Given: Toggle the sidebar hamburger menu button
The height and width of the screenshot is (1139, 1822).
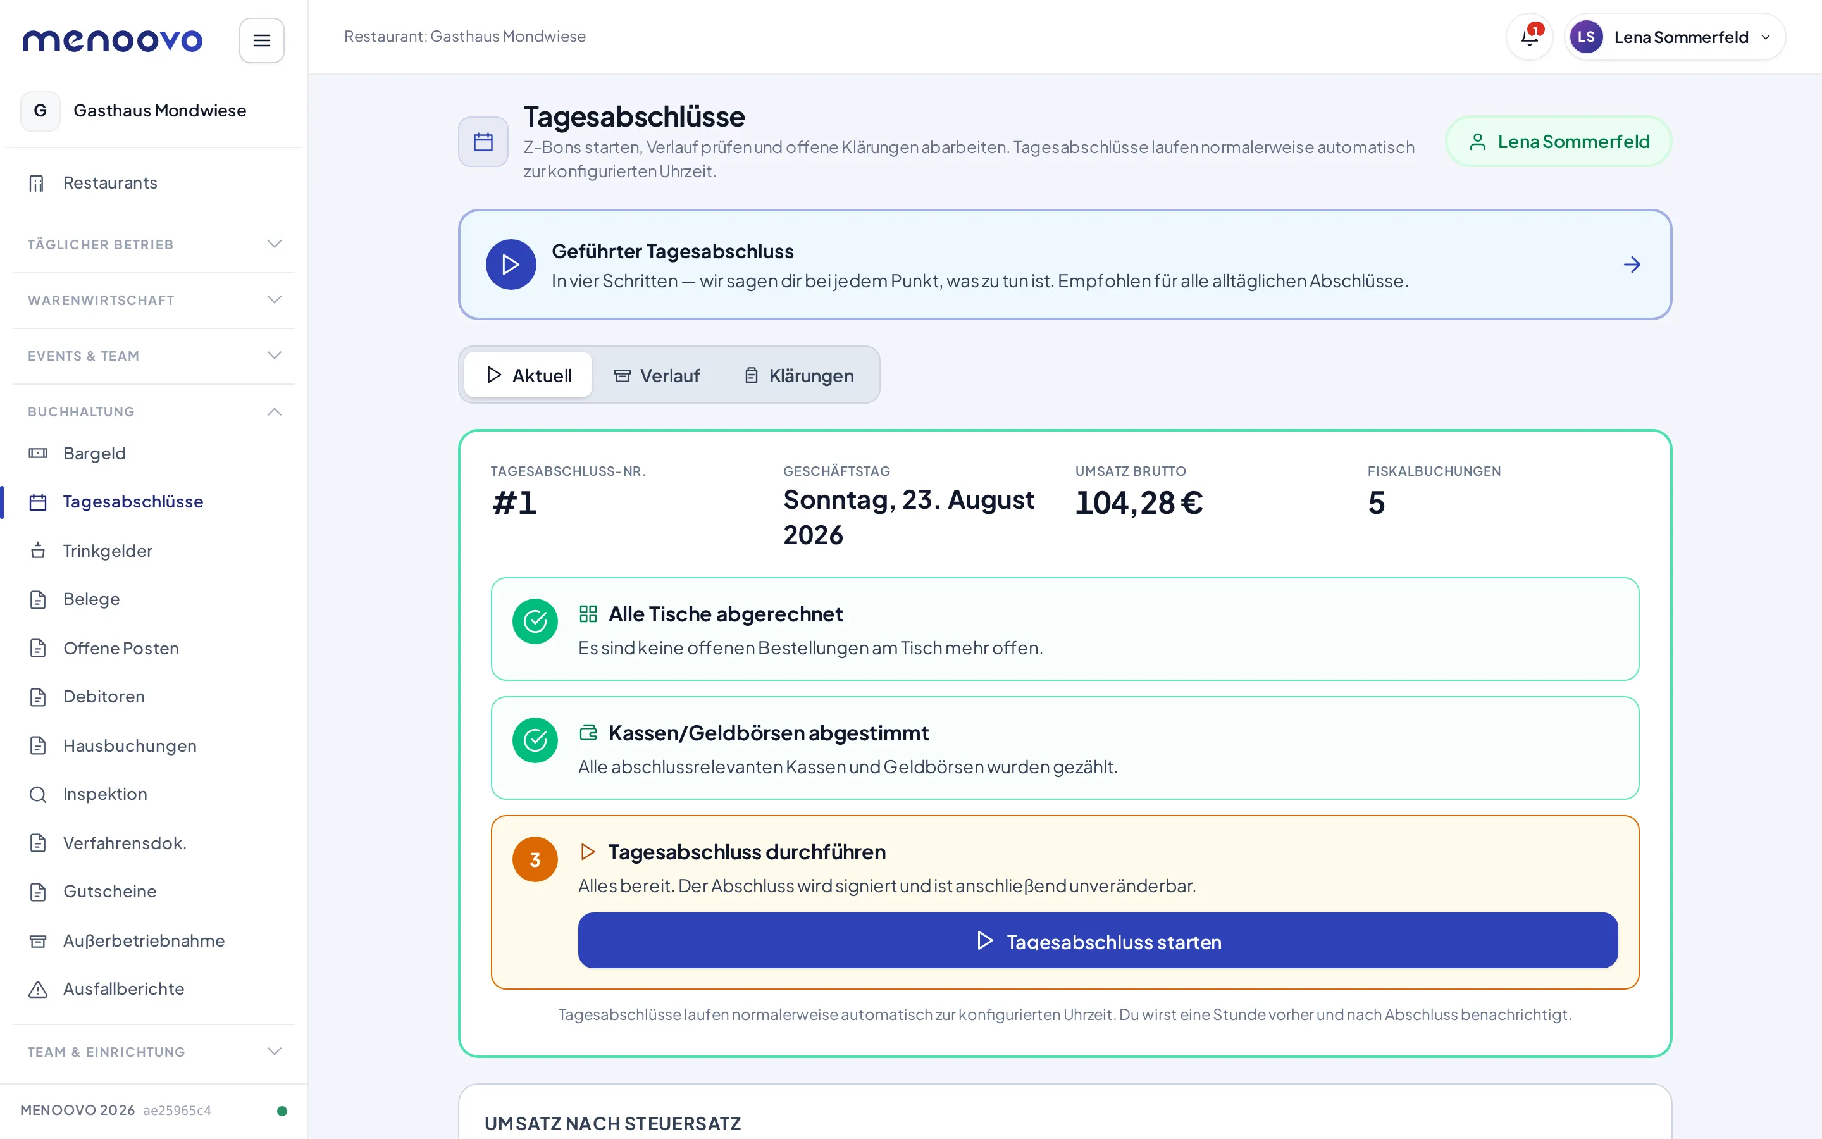Looking at the screenshot, I should (x=261, y=40).
